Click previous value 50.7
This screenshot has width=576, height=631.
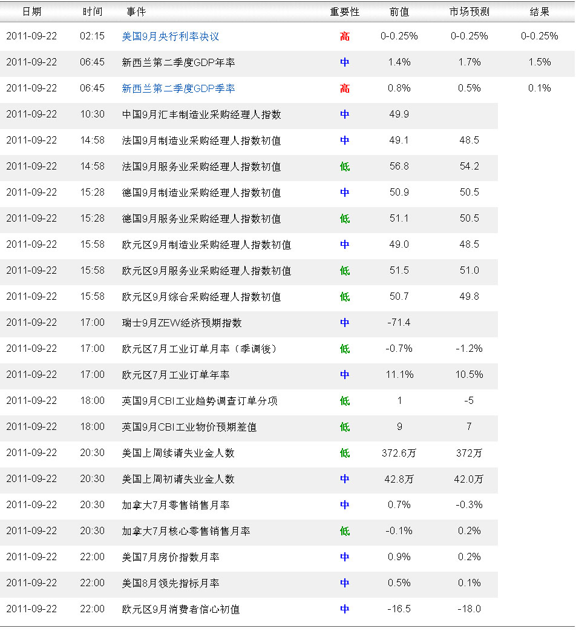pos(399,296)
